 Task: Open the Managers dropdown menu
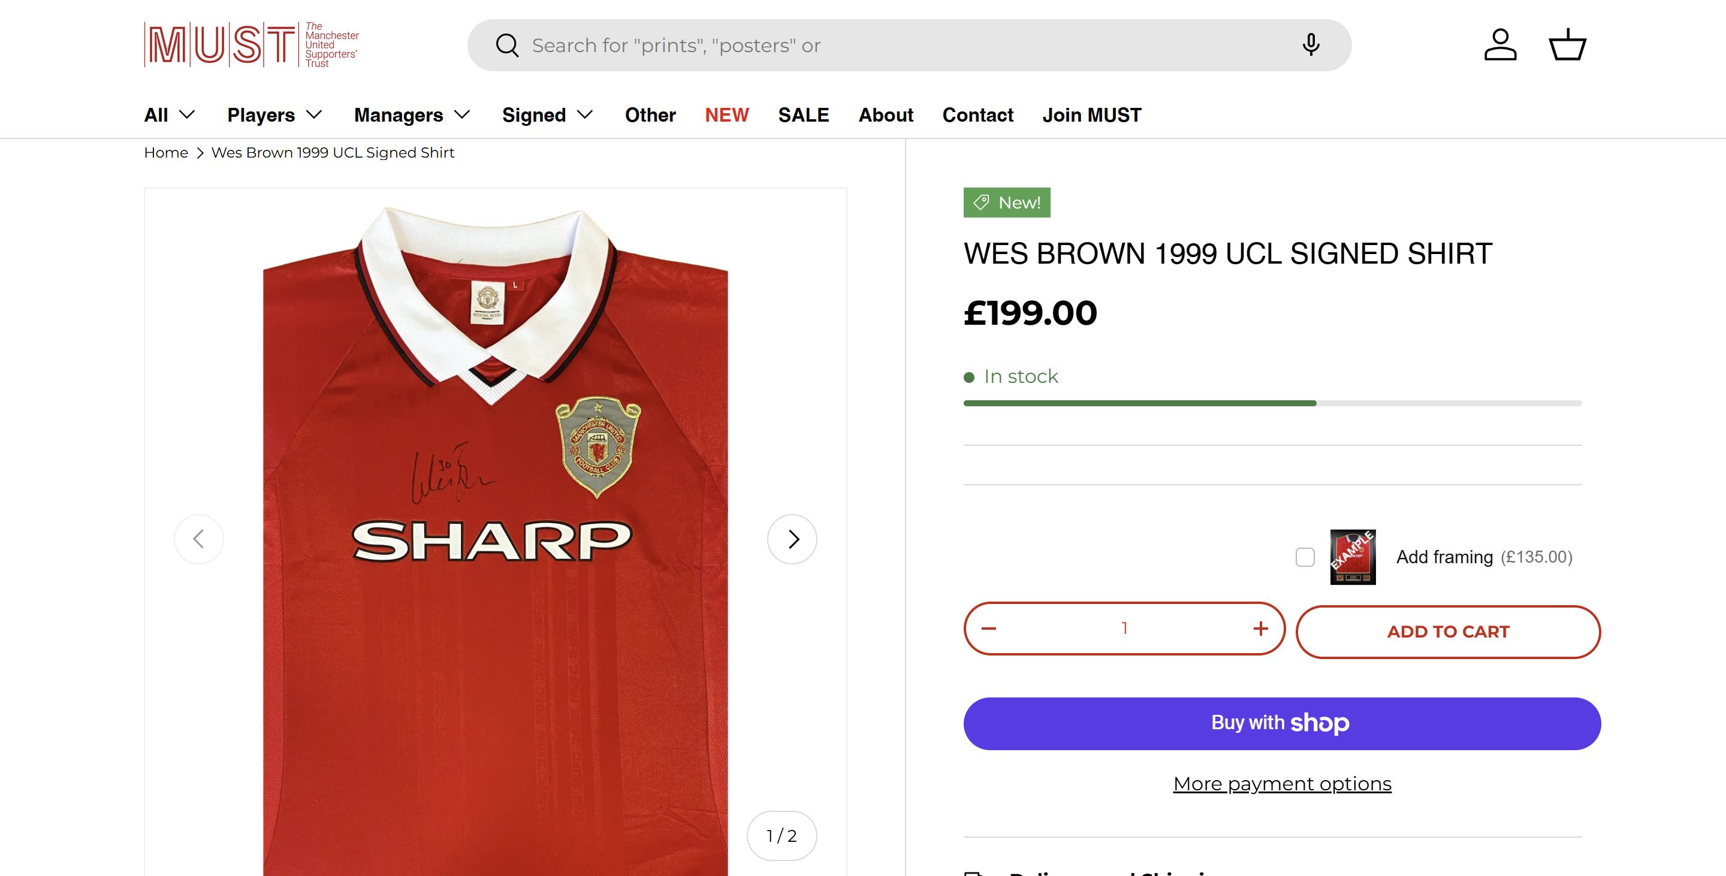(412, 115)
